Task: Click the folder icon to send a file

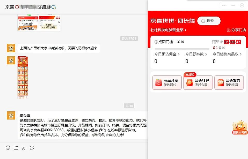Action: click(16, 148)
